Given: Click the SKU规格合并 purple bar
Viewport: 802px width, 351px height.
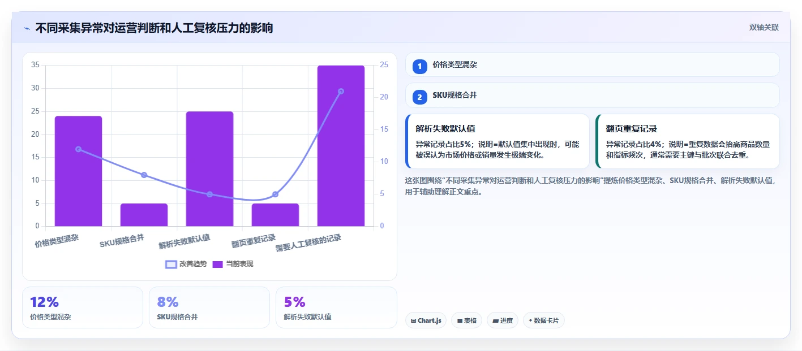Looking at the screenshot, I should click(144, 215).
